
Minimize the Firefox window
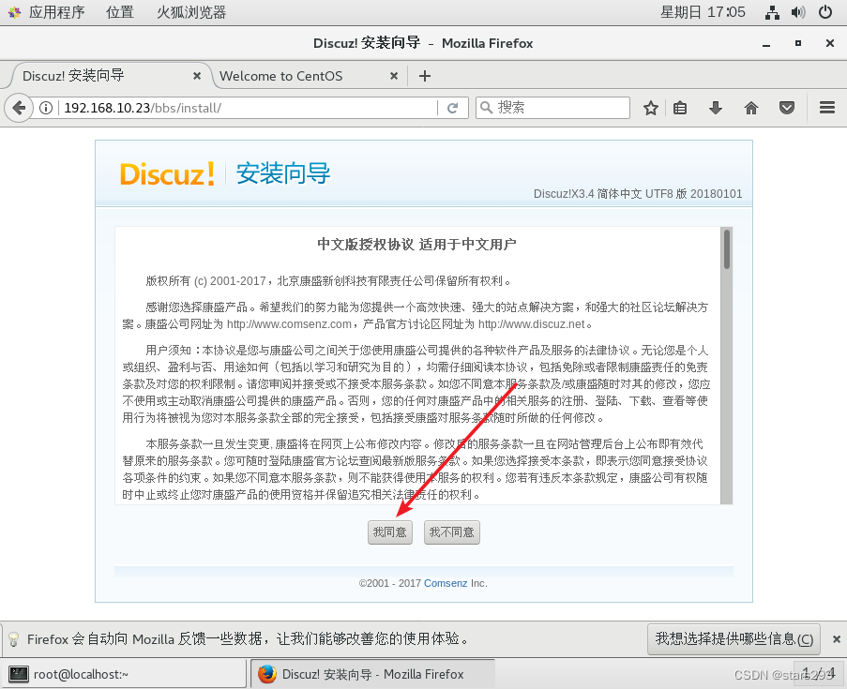(766, 44)
